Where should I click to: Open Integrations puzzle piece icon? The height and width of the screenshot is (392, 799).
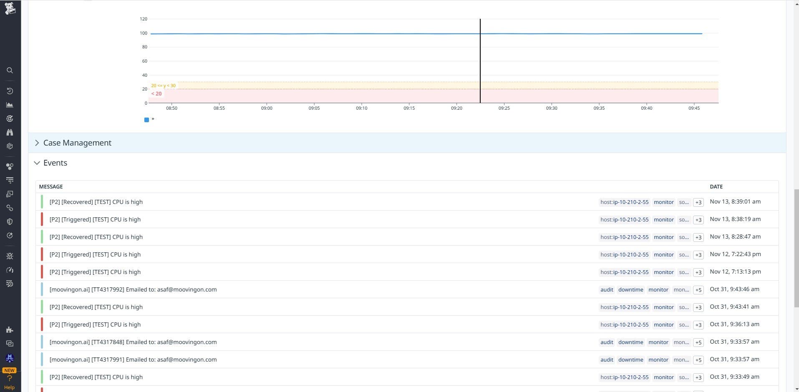tap(10, 330)
